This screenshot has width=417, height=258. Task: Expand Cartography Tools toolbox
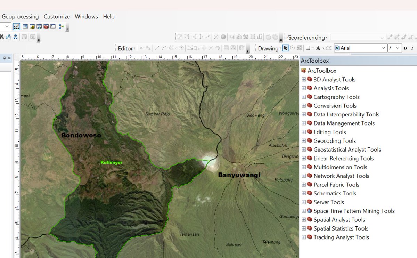(304, 97)
